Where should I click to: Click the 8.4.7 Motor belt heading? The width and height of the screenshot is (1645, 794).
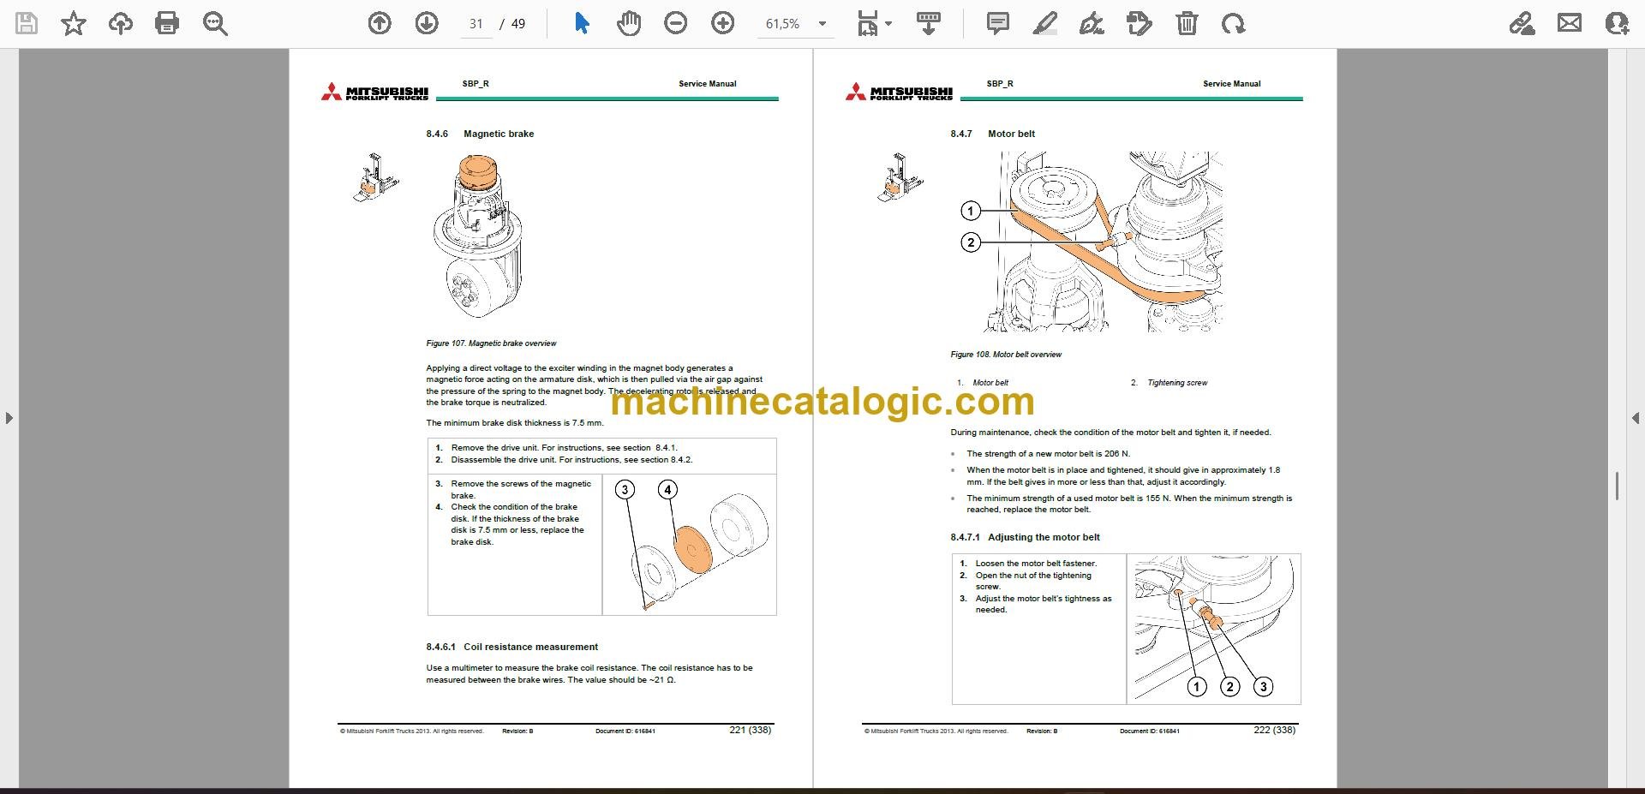click(992, 134)
